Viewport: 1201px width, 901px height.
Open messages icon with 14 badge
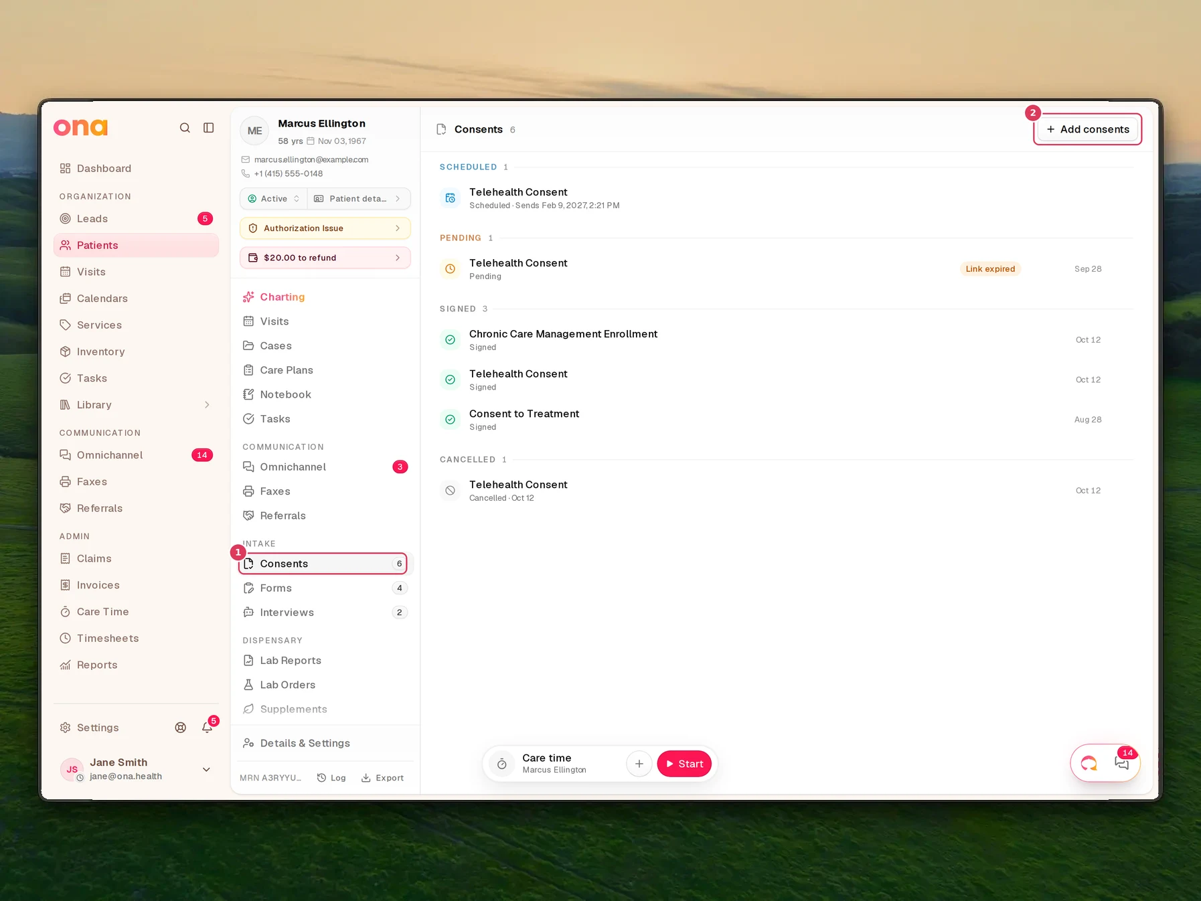[x=1122, y=763]
